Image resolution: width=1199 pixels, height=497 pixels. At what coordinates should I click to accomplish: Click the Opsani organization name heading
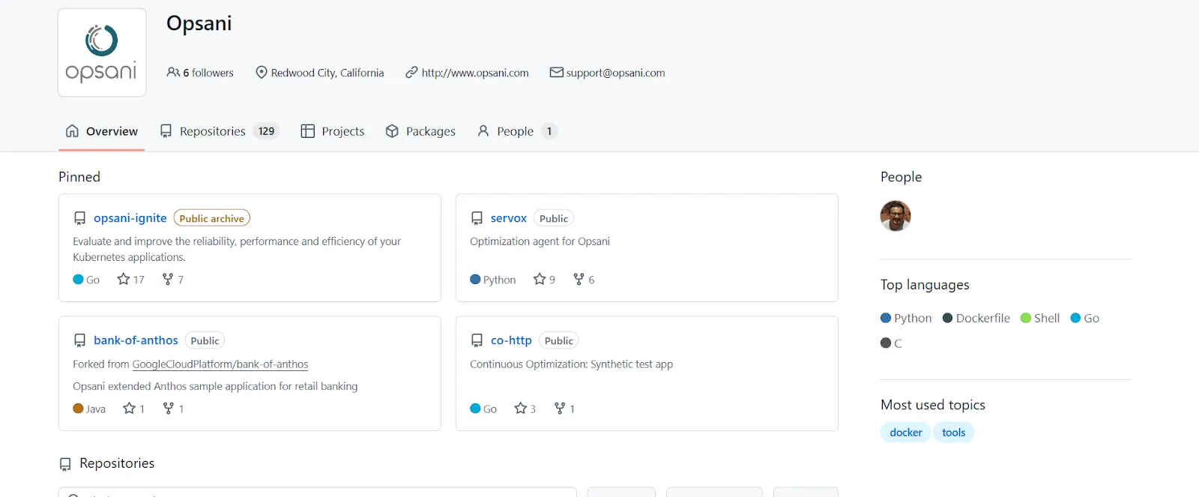click(199, 23)
